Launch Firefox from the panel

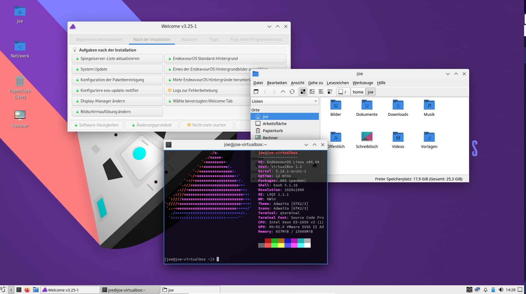pyautogui.click(x=27, y=290)
